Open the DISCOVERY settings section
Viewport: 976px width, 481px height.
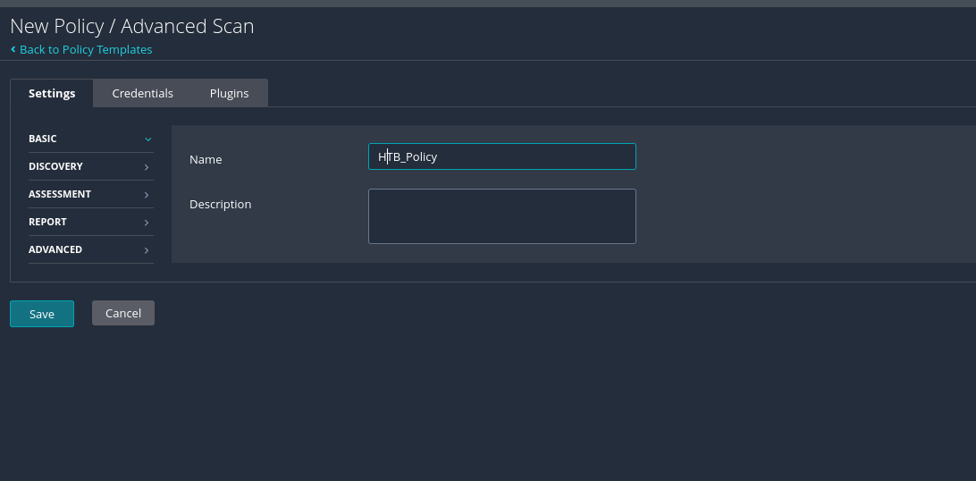pyautogui.click(x=55, y=166)
